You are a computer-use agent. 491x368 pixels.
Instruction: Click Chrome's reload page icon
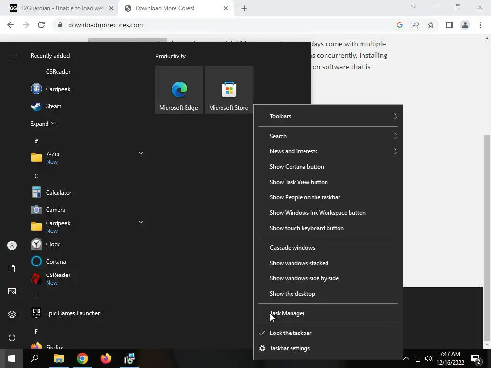pos(41,25)
